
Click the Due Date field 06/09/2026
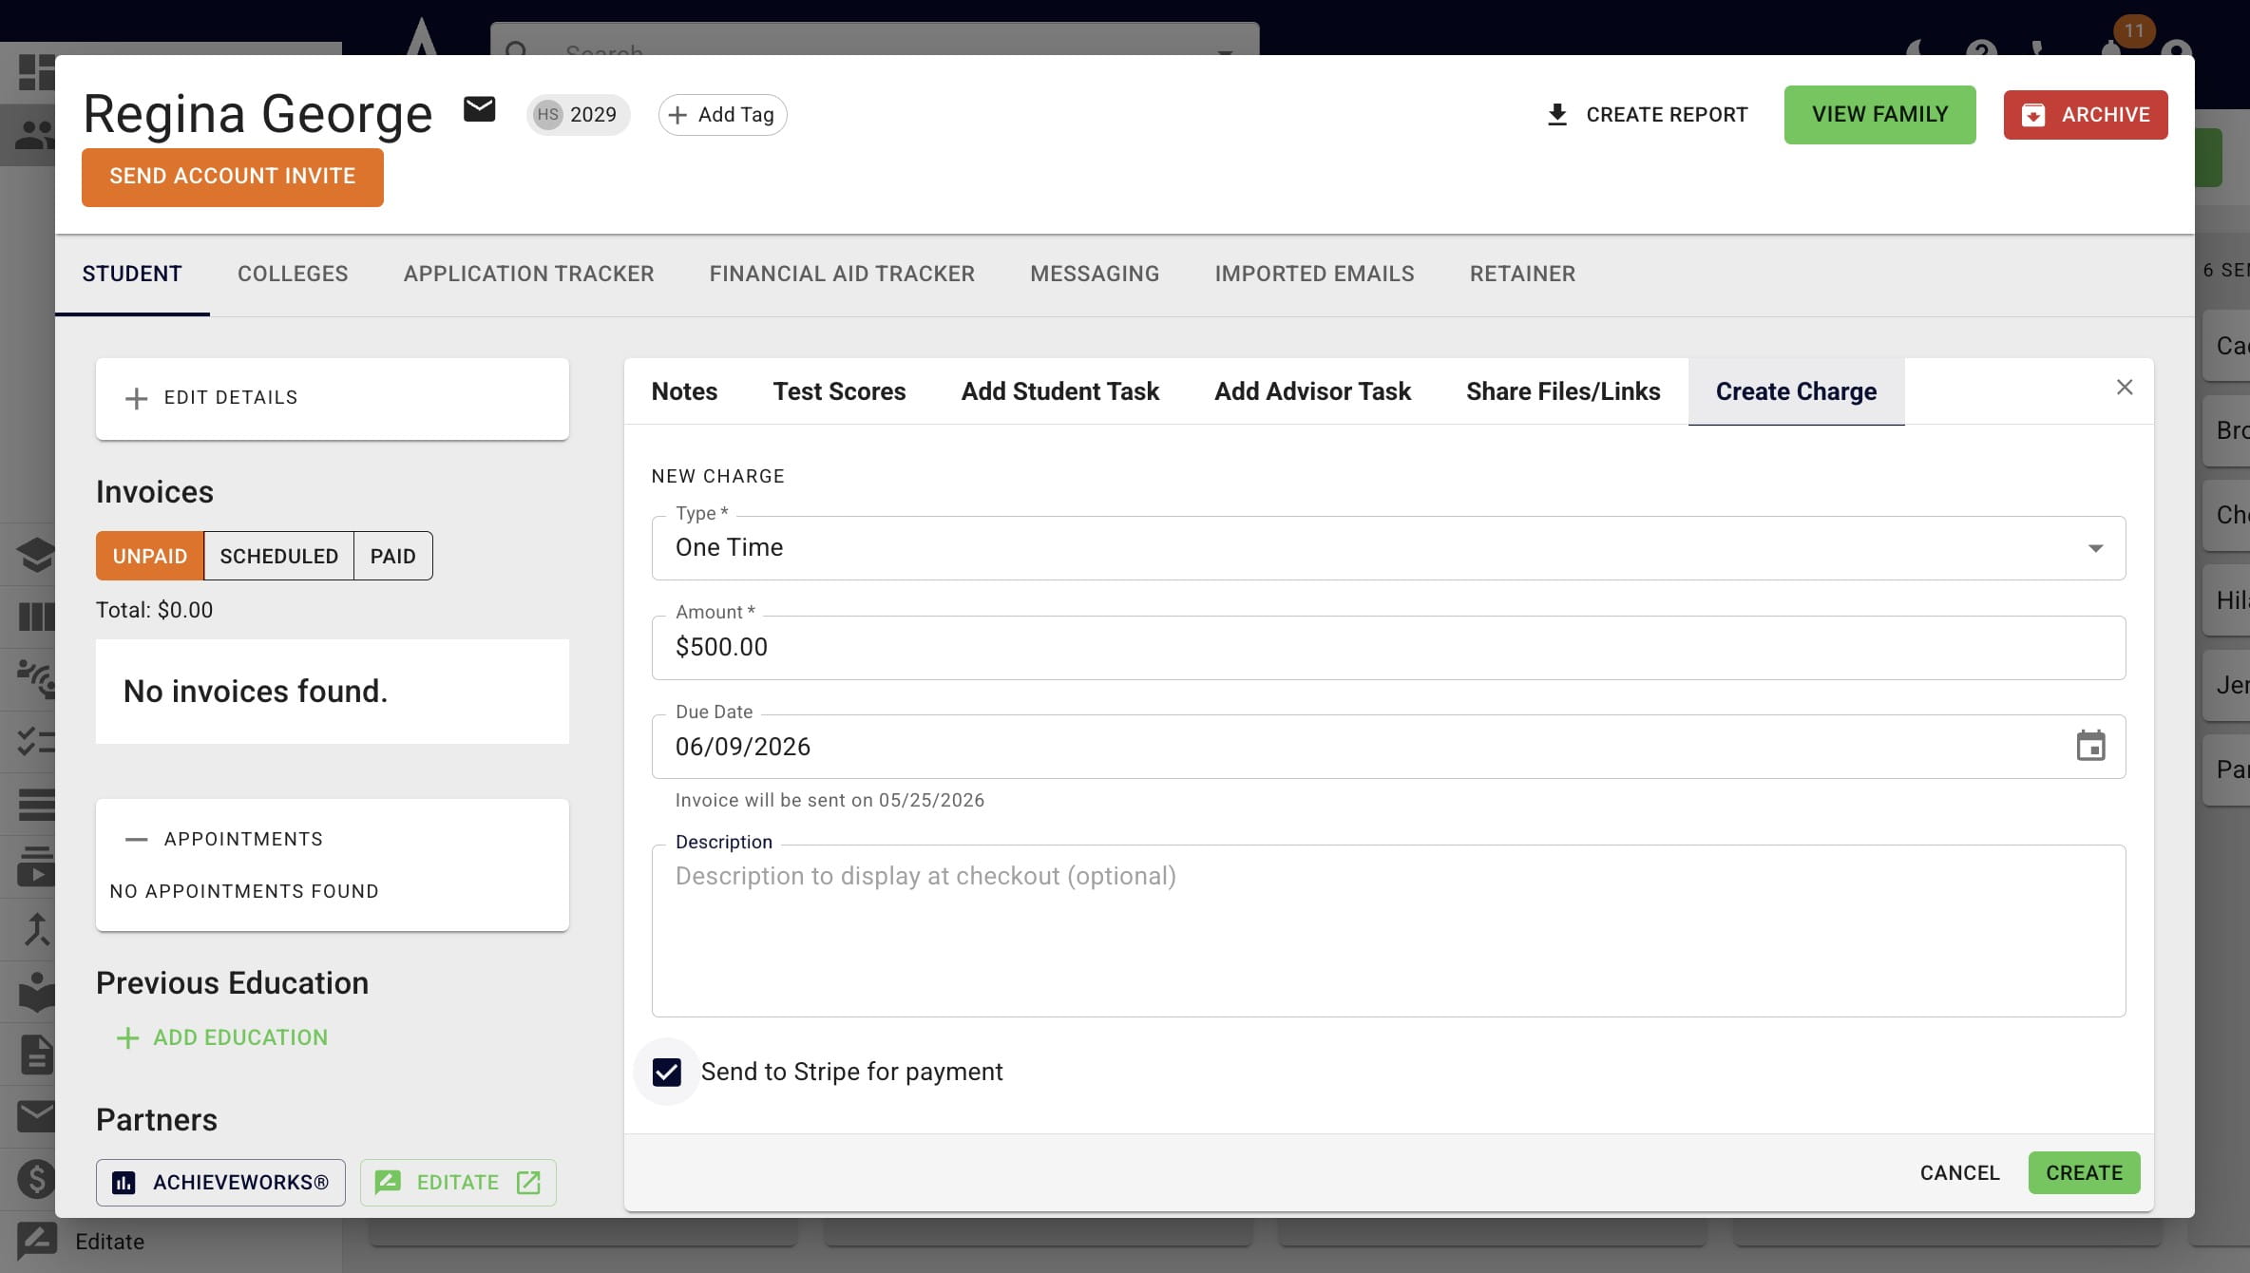1388,747
